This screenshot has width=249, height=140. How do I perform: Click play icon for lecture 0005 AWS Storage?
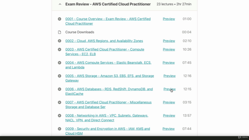point(60,76)
